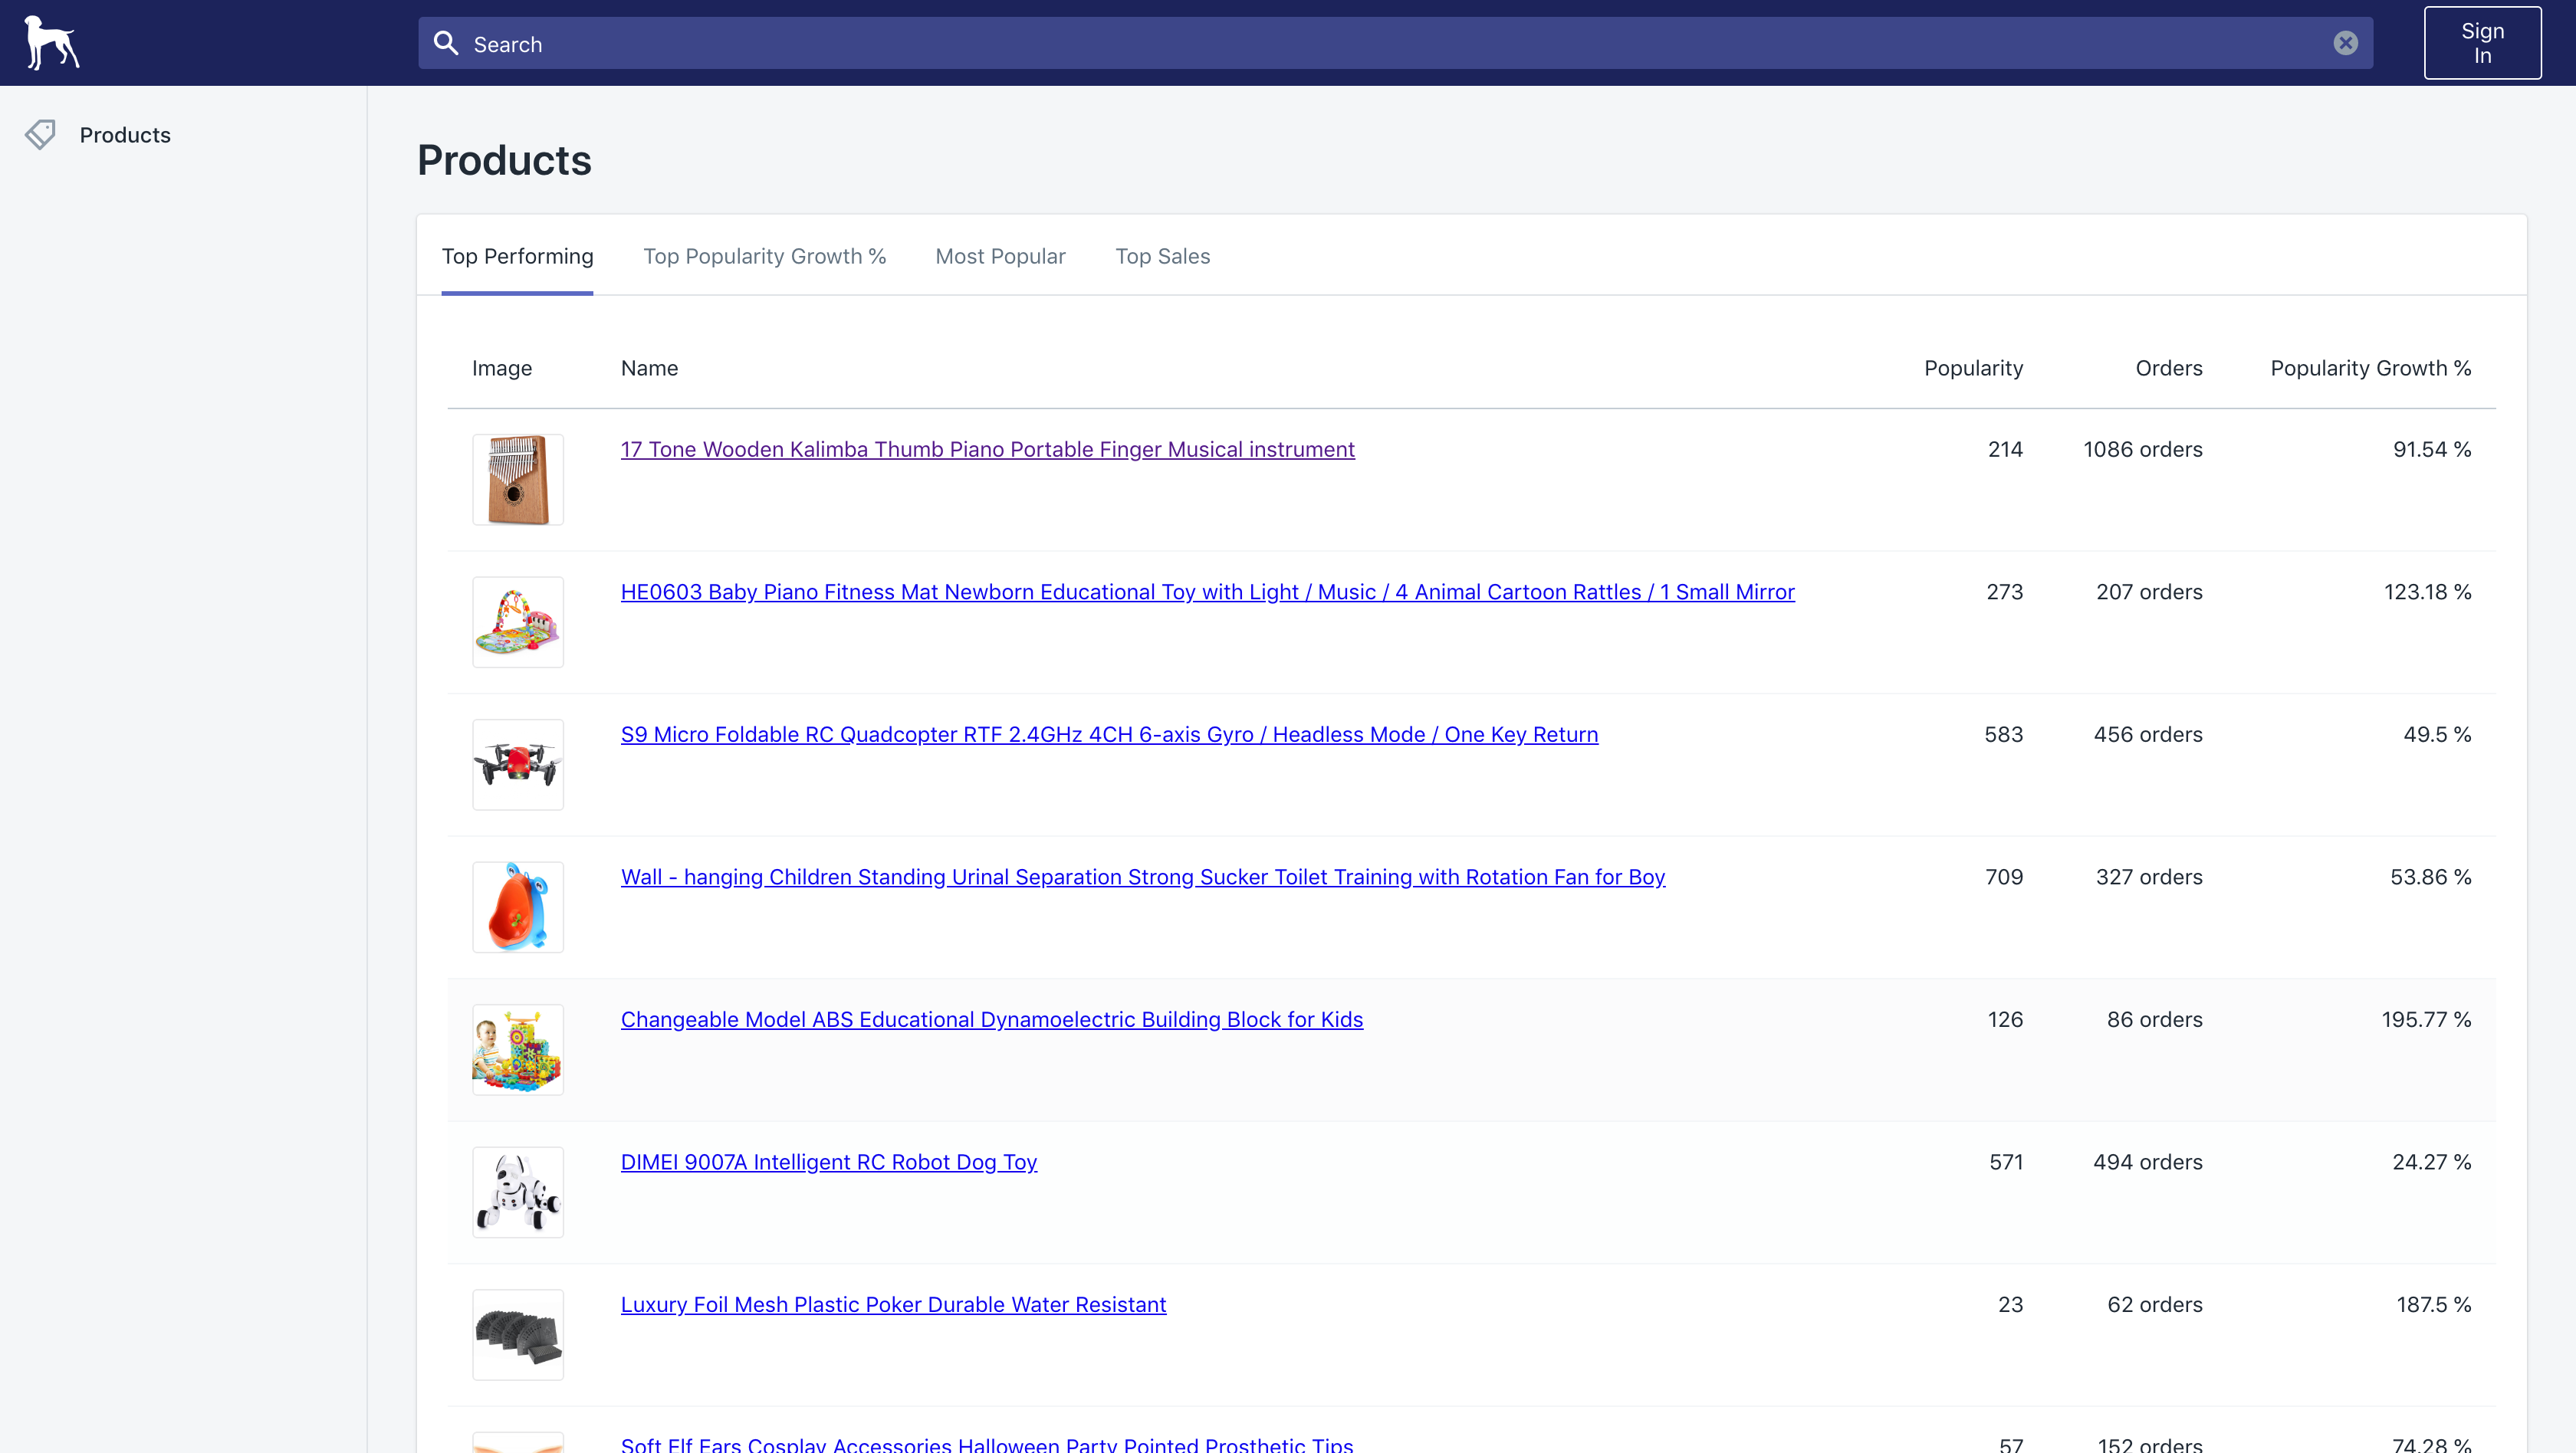
Task: Select the Top Performing tab
Action: pyautogui.click(x=517, y=256)
